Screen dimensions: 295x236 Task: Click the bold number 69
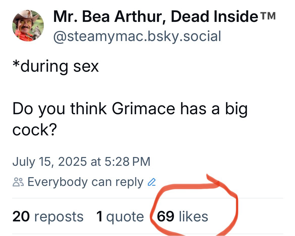coord(166,217)
